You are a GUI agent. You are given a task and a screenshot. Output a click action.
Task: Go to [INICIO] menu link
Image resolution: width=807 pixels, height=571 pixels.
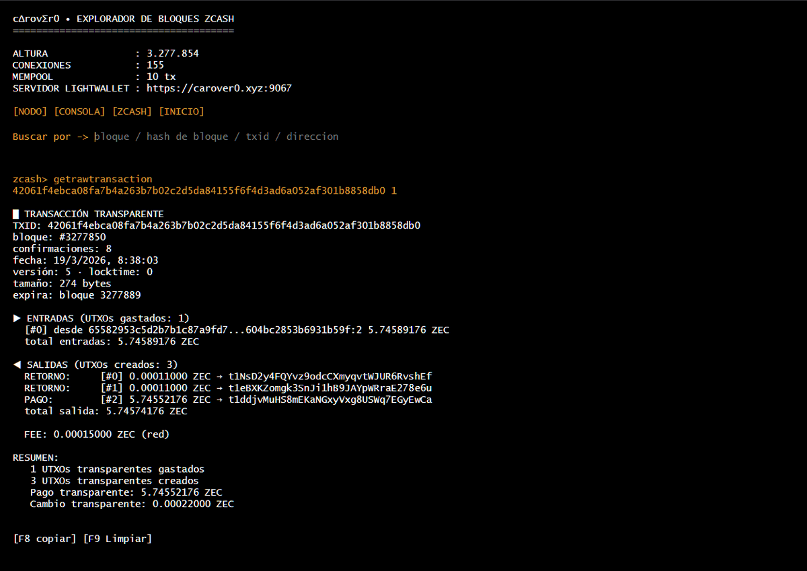click(181, 112)
